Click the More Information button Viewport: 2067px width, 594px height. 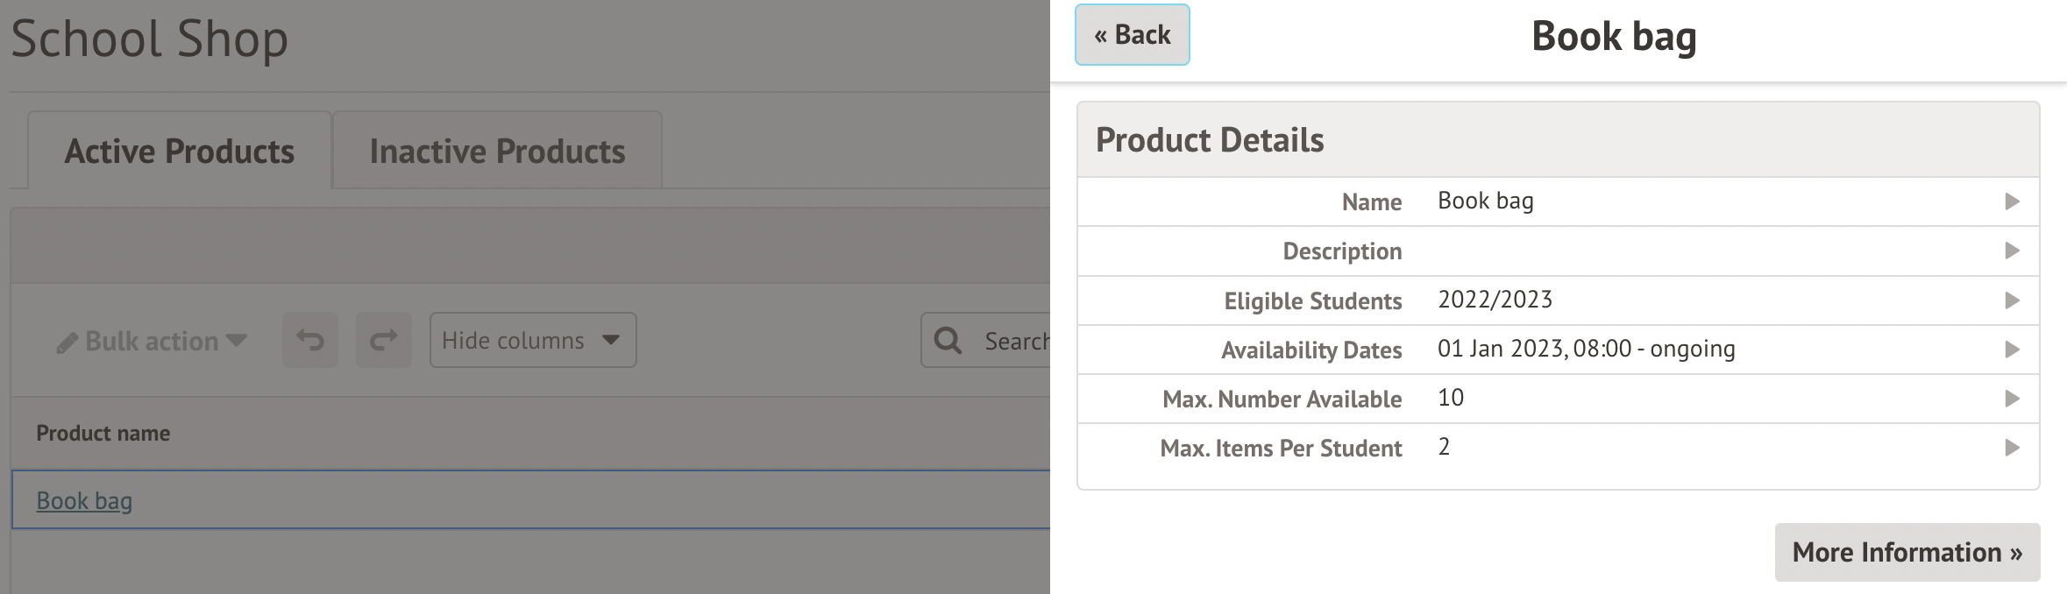[x=1907, y=552]
